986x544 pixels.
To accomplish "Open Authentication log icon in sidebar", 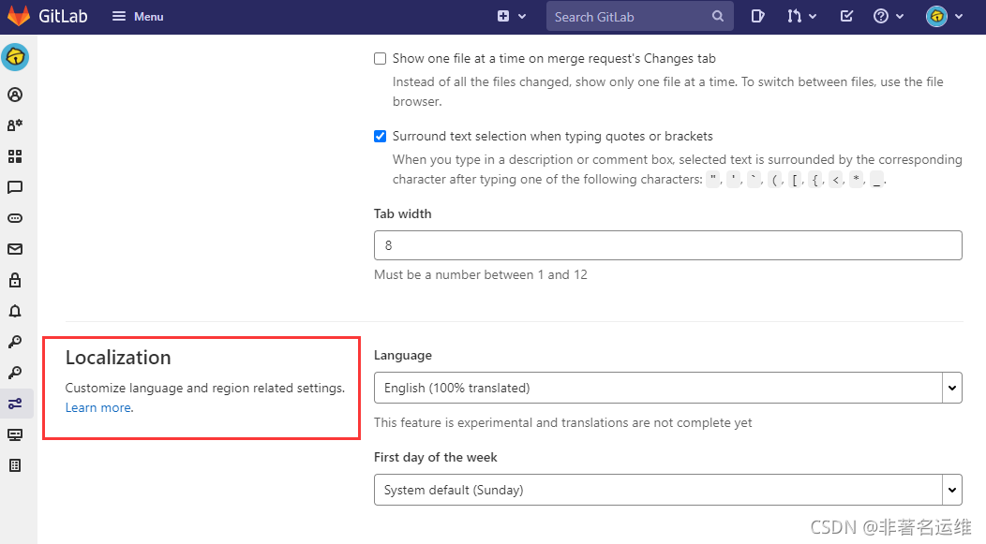I will [x=15, y=465].
